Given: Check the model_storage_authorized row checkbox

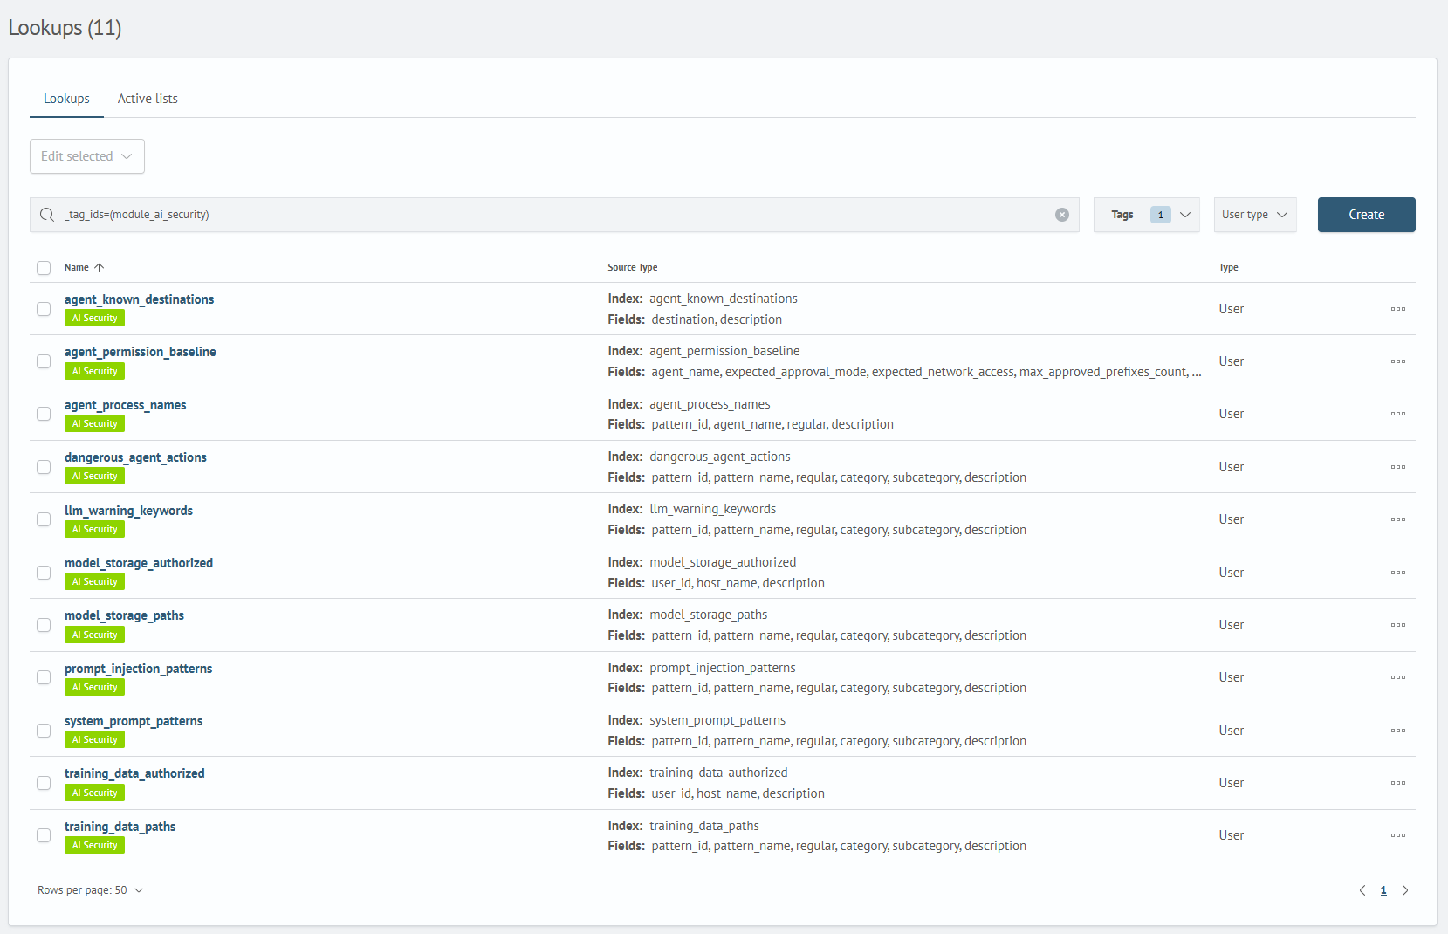Looking at the screenshot, I should [44, 573].
